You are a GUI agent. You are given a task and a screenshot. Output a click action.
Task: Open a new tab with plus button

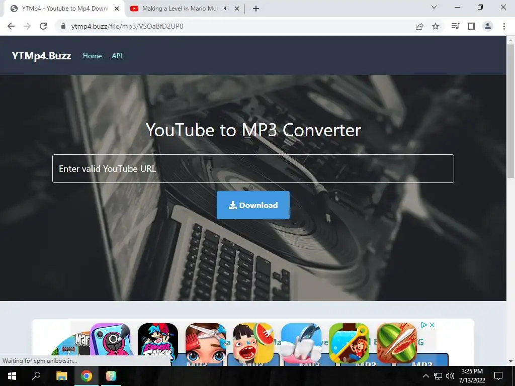coord(256,9)
